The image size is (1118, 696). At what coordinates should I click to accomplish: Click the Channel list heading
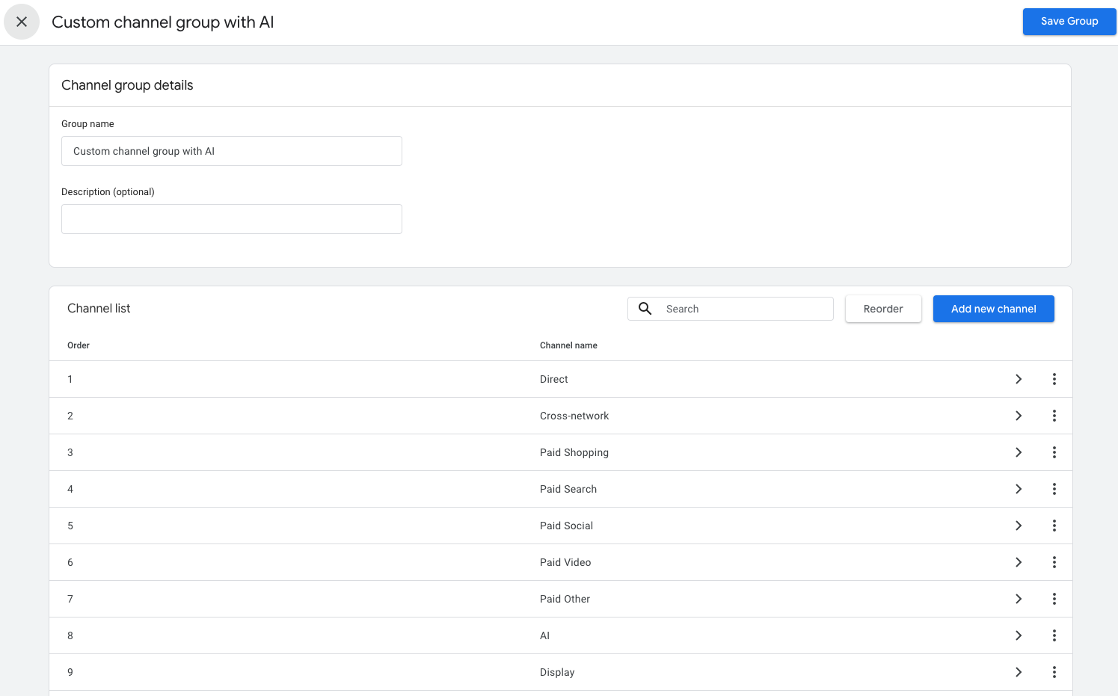click(99, 308)
